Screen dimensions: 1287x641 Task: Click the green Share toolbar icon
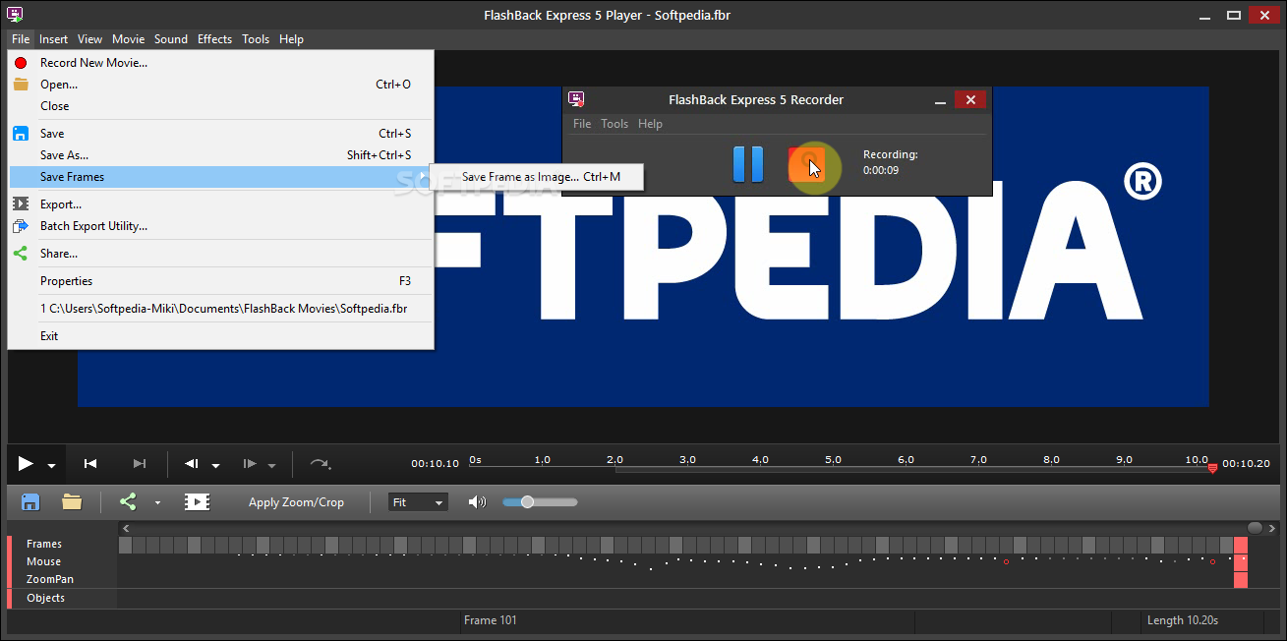point(128,502)
